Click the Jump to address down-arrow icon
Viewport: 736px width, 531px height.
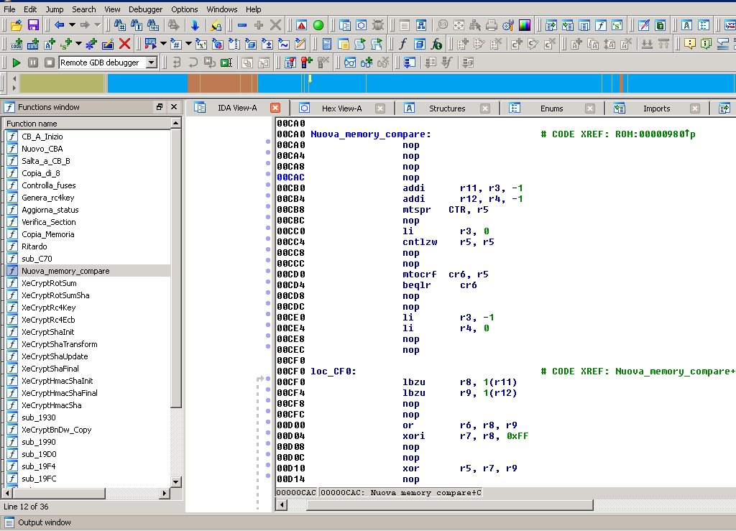tap(194, 25)
